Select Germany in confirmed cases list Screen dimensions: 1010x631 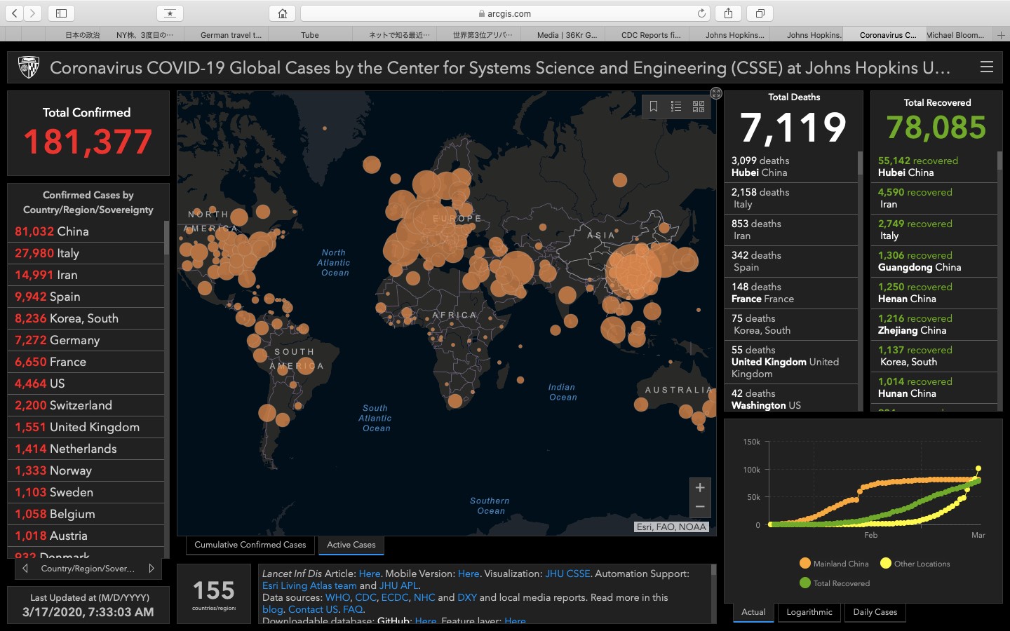86,340
